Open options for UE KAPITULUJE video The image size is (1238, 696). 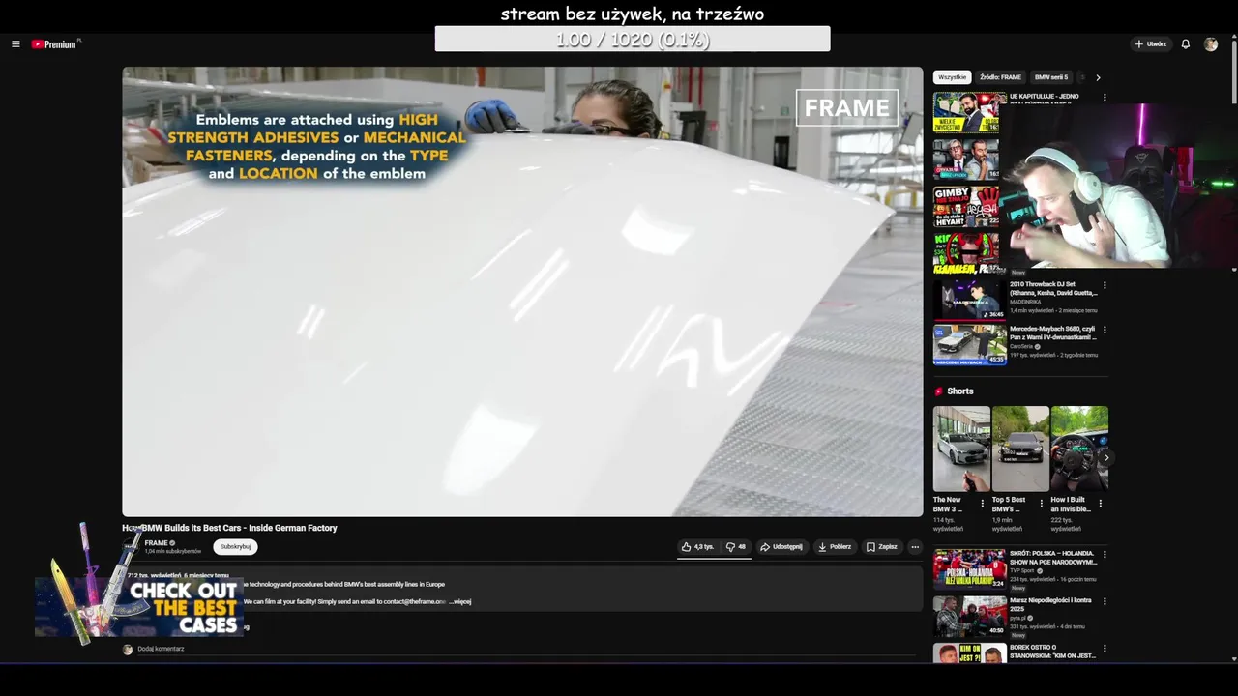(x=1105, y=98)
